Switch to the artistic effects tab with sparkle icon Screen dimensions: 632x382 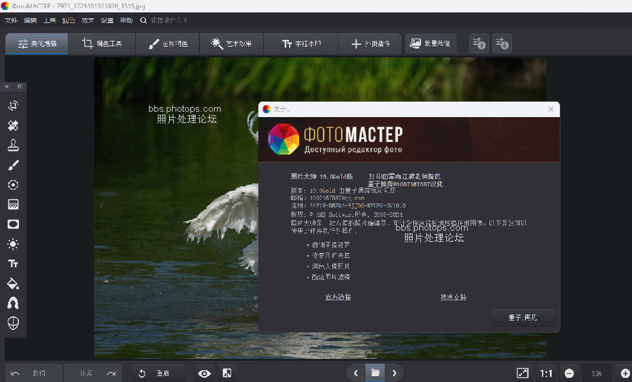point(231,44)
